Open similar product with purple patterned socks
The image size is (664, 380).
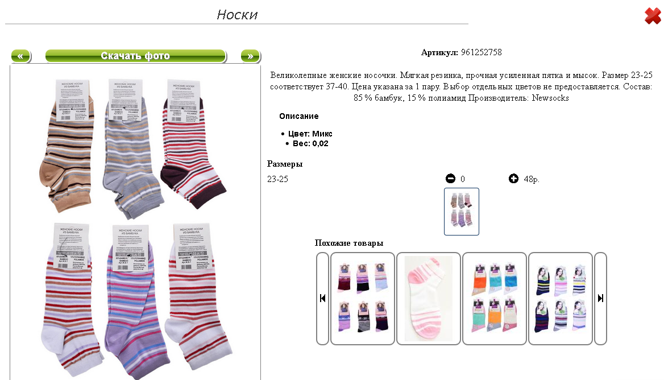point(363,299)
